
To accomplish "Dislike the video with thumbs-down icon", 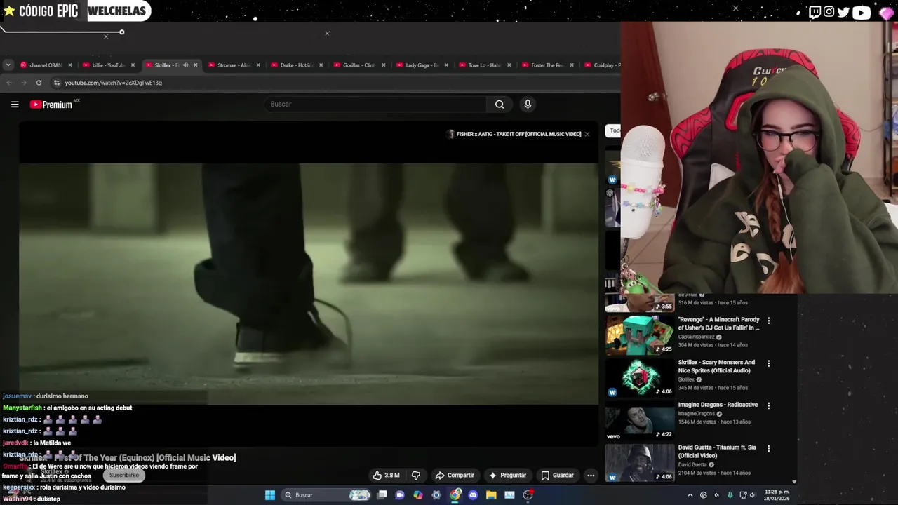I will click(x=416, y=476).
